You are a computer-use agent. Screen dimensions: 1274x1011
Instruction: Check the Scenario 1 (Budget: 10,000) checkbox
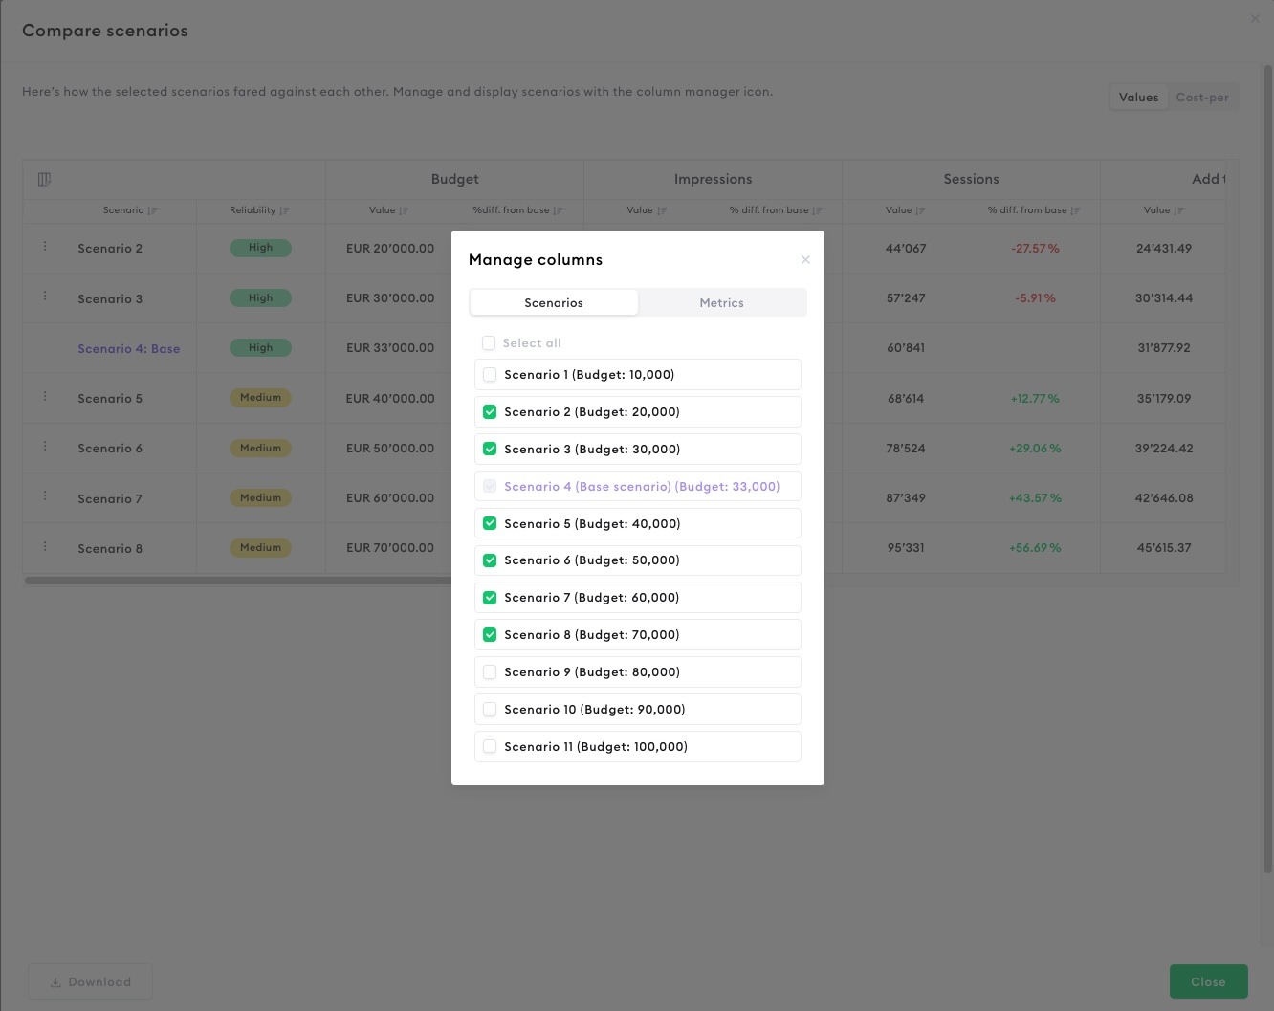click(490, 375)
